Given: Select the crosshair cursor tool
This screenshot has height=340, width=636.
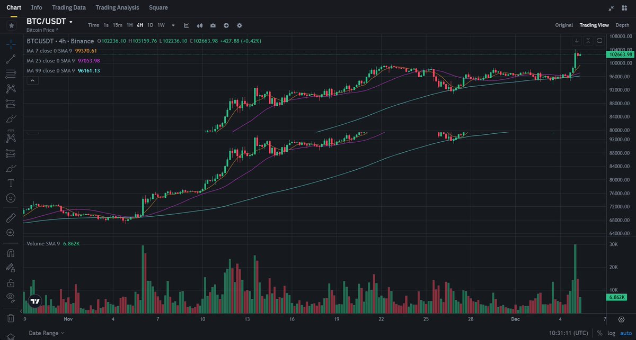Looking at the screenshot, I should 11,44.
